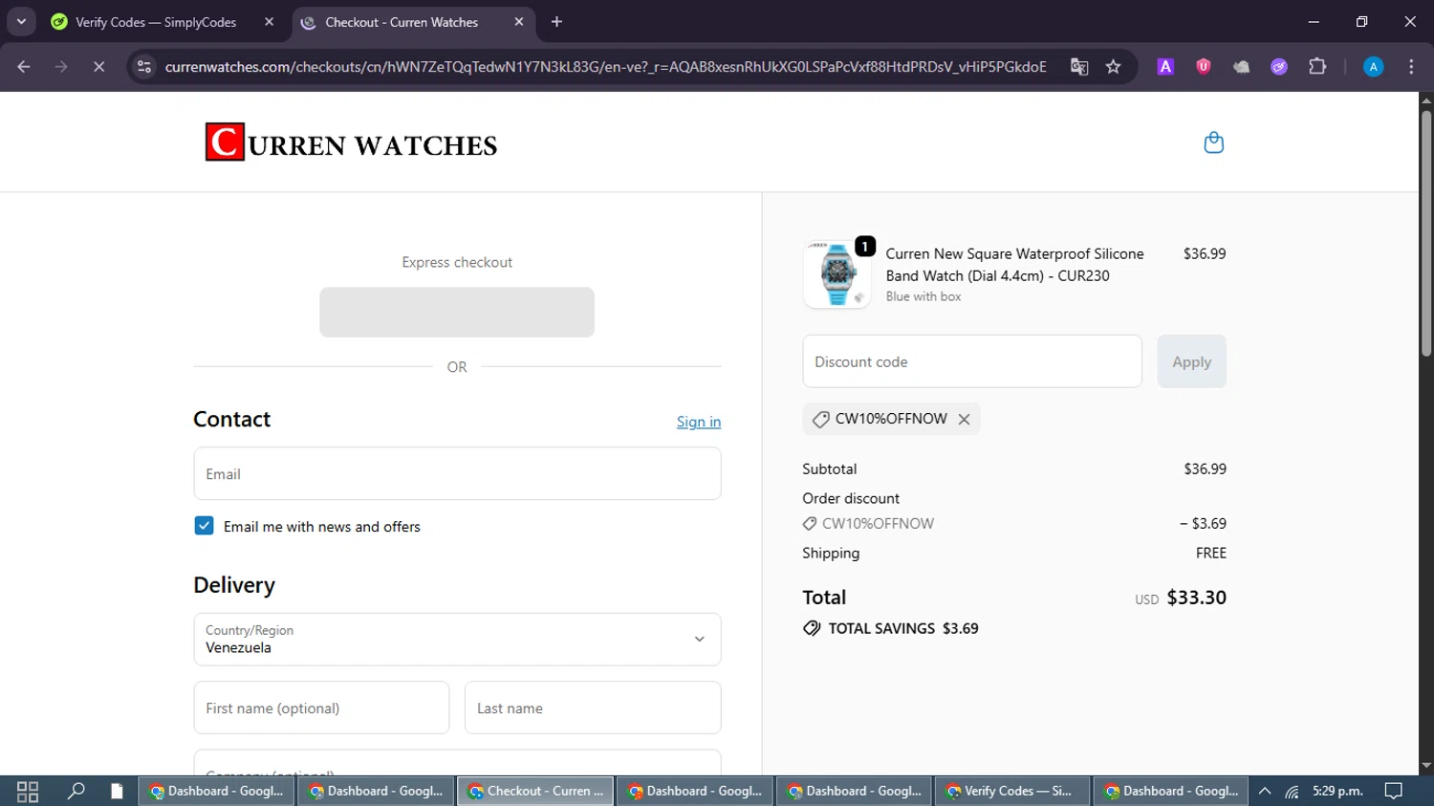Stop loading the page

pos(98,67)
